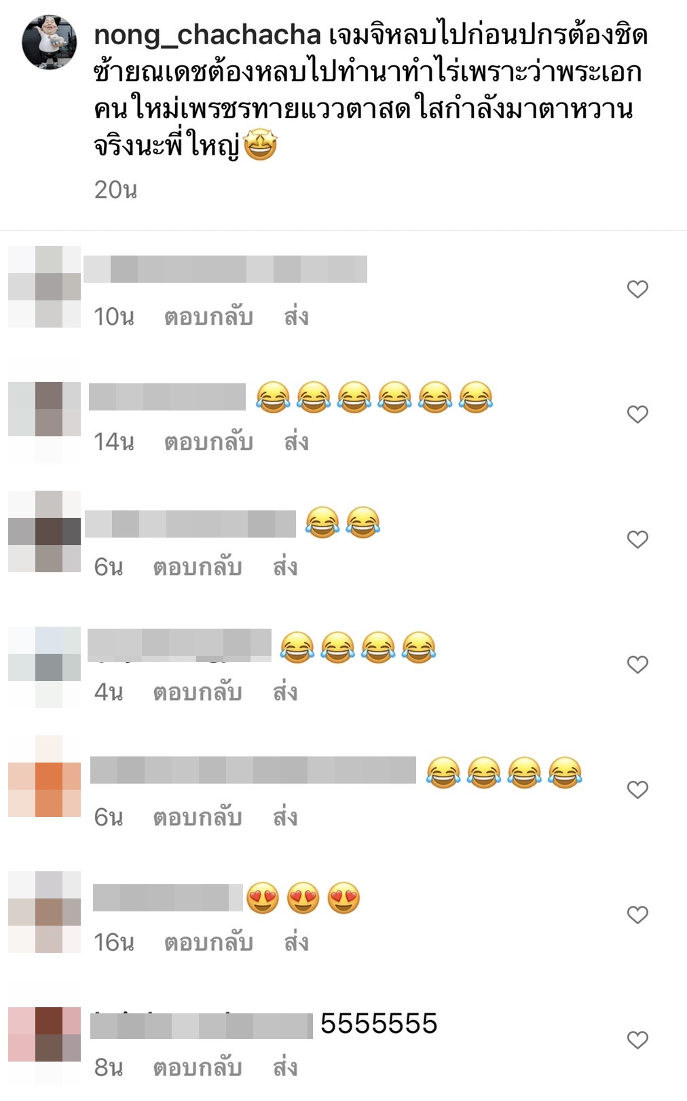Screen dimensions: 687x1101
Task: Open the orange avatar commenter's profile
Action: pos(45,776)
